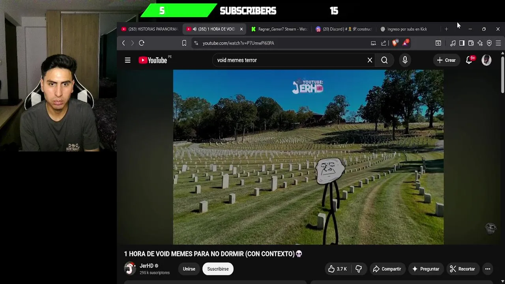Open the JerHD channel avatar
The image size is (505, 284).
130,269
